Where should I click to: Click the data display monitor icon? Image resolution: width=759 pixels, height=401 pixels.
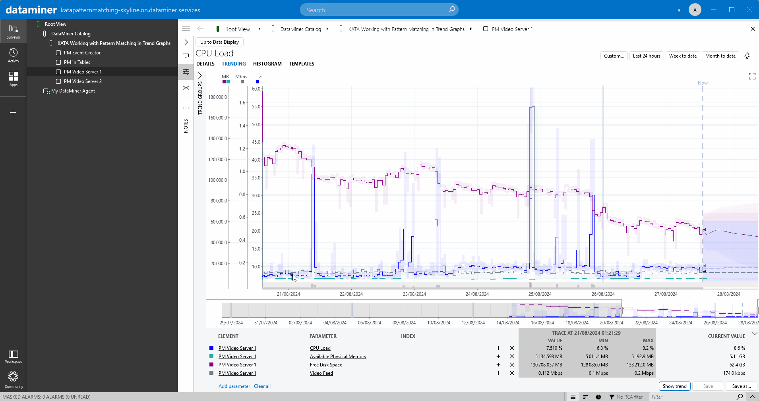186,56
